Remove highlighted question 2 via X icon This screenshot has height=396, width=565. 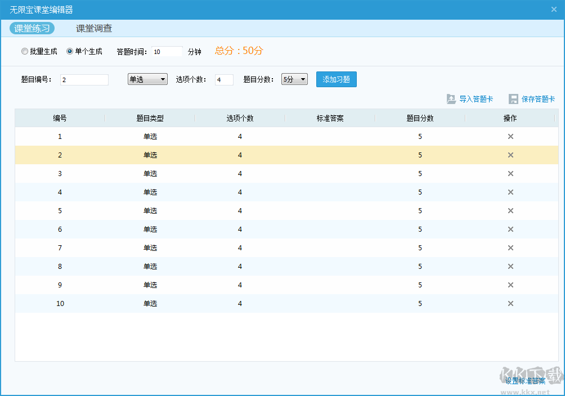pos(510,155)
